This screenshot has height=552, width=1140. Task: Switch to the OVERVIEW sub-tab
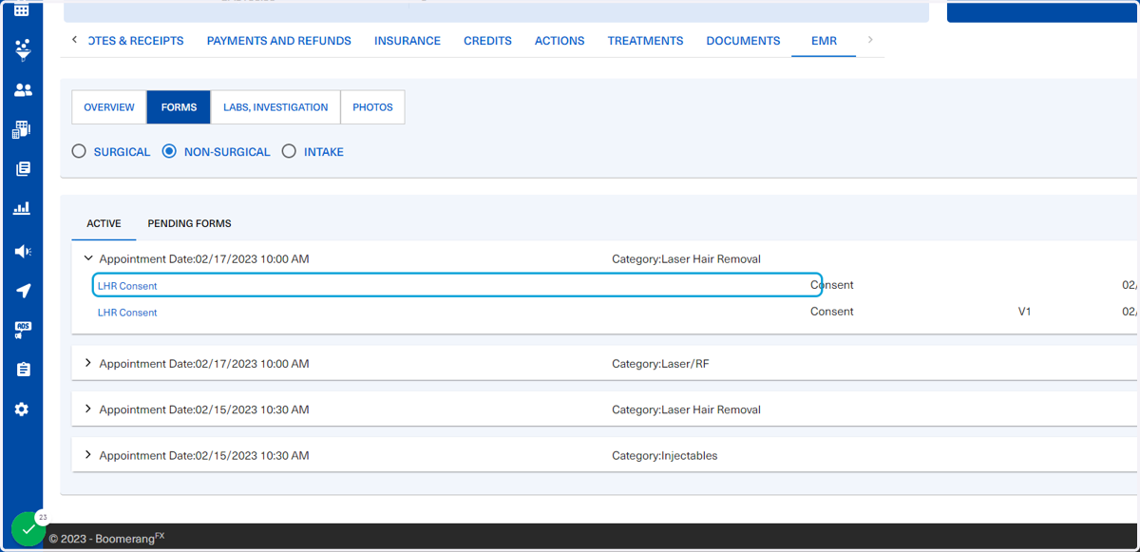pyautogui.click(x=109, y=107)
